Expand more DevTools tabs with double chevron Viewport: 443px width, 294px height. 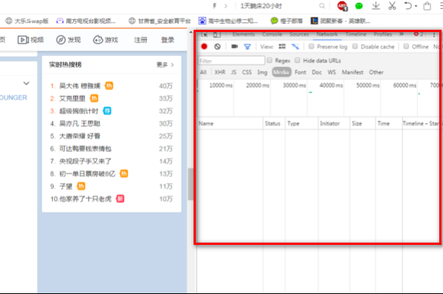(x=401, y=34)
